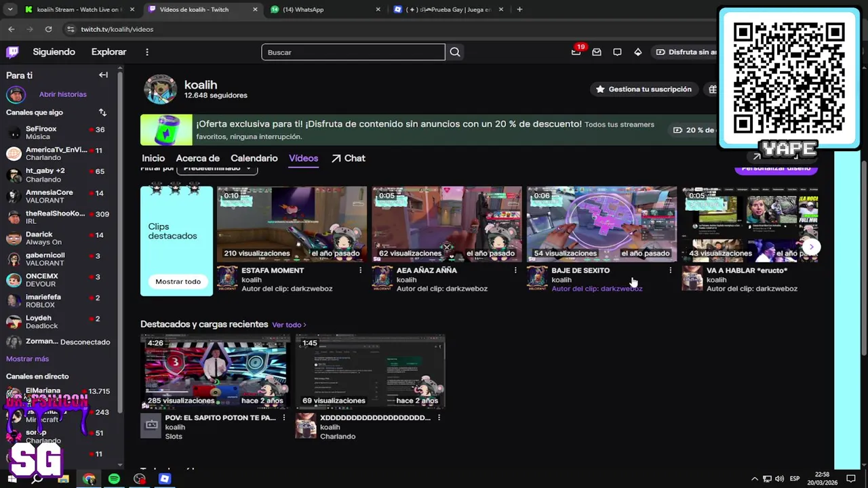Open the Twitch navigation three-dot menu
Viewport: 868px width, 488px height.
[x=147, y=52]
